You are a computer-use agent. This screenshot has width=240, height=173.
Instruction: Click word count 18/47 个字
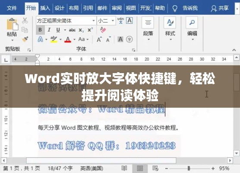click(60, 168)
